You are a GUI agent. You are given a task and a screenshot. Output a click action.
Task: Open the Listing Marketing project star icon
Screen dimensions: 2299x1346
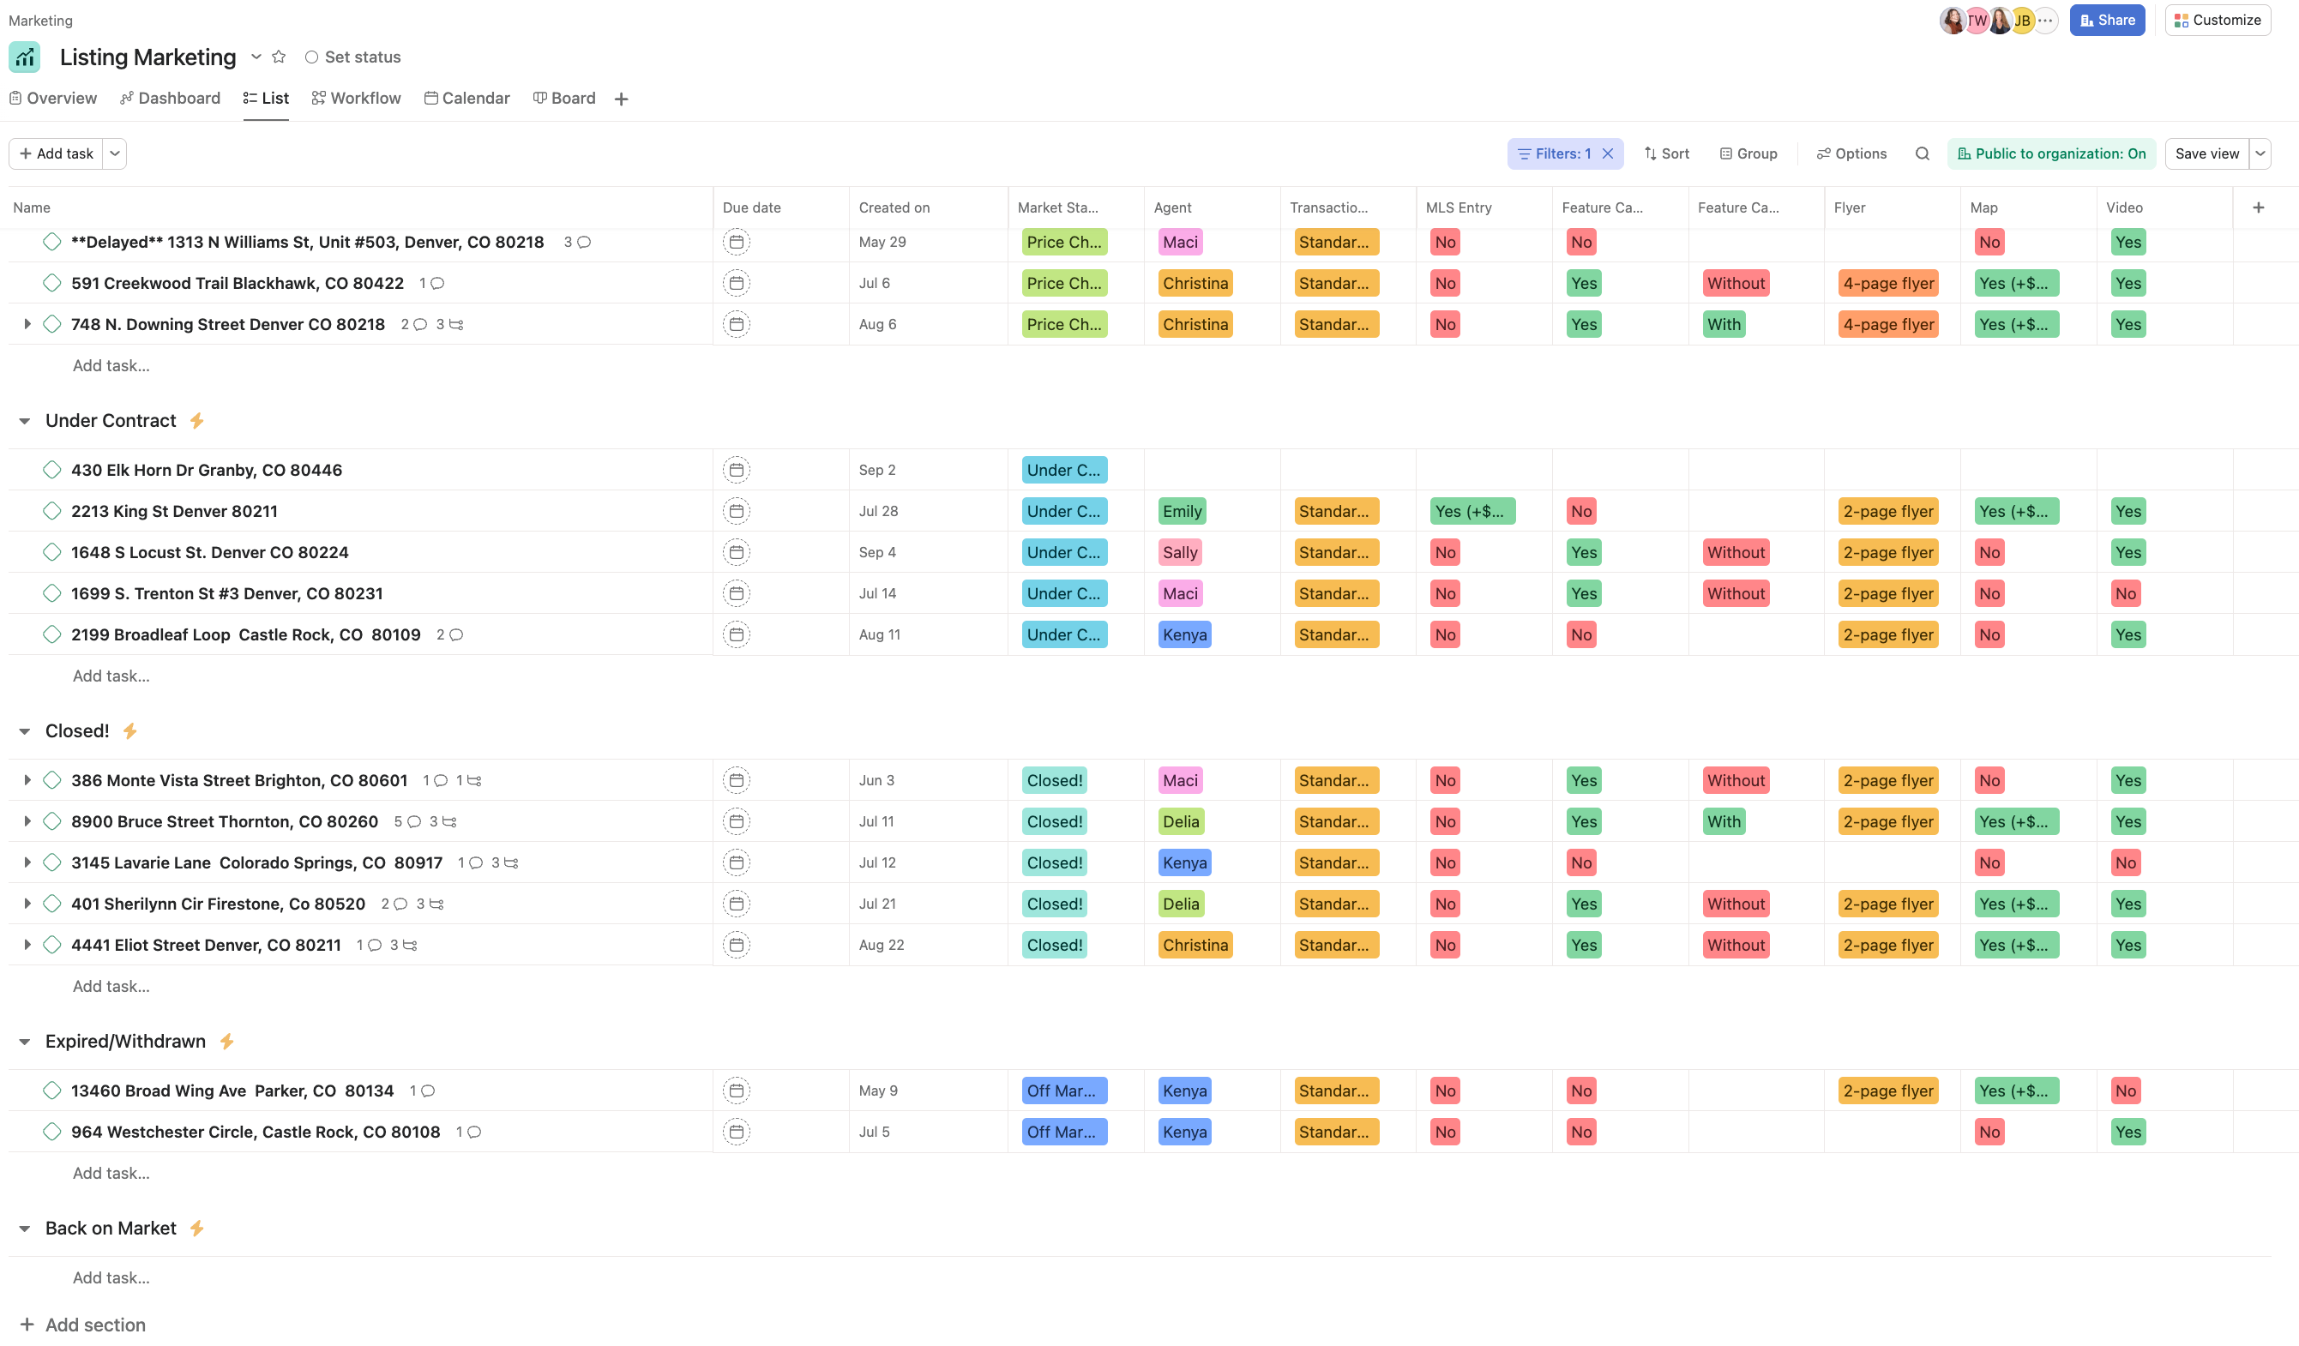(x=278, y=57)
